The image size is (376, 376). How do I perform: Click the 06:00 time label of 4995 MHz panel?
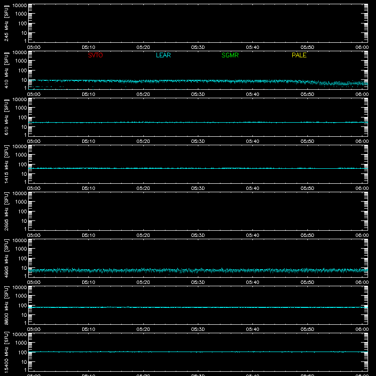[362, 282]
